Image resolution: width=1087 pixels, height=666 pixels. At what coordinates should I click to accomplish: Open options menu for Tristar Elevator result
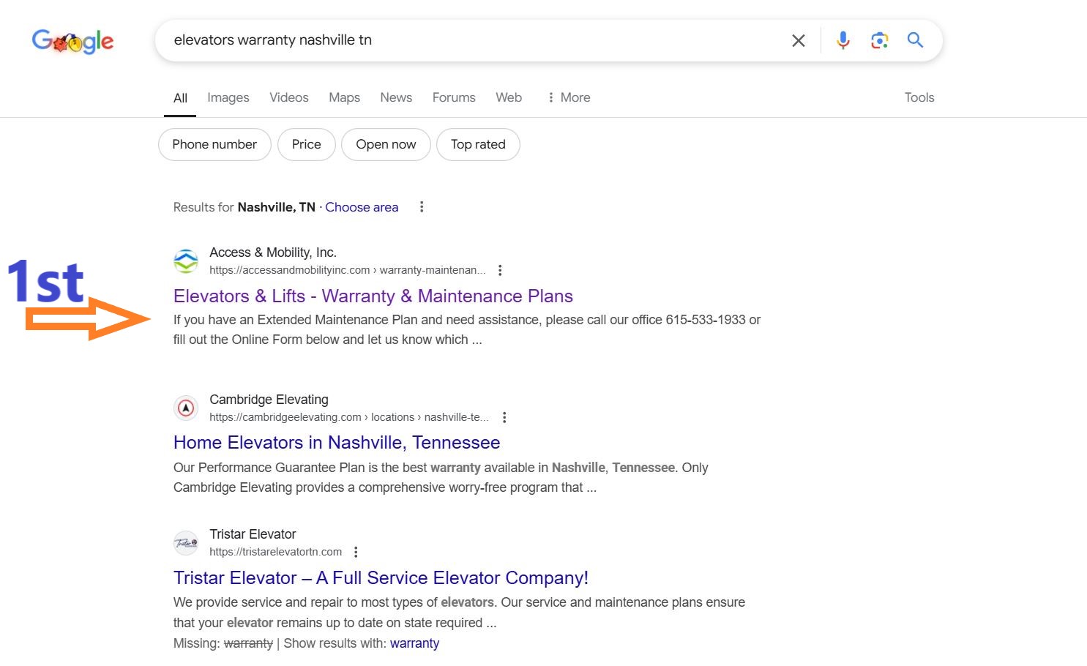click(x=356, y=552)
